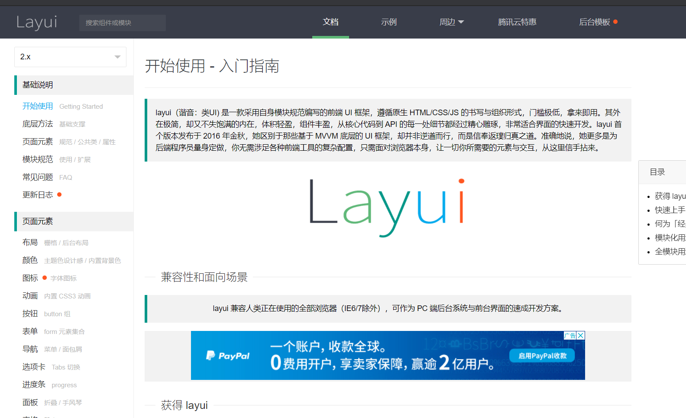This screenshot has width=686, height=418.
Task: Open the 文档 tab
Action: click(330, 22)
